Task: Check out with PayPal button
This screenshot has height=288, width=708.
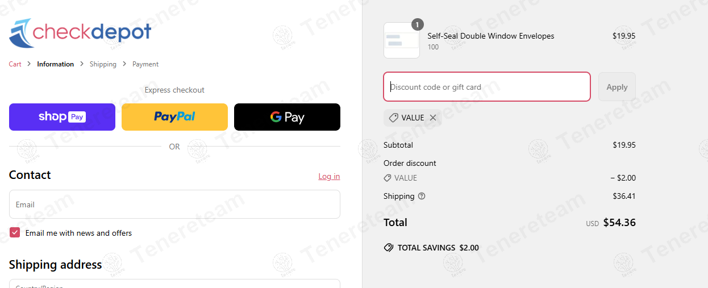Action: pyautogui.click(x=174, y=117)
